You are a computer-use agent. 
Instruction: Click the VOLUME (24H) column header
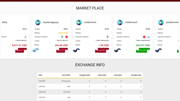pos(136,75)
